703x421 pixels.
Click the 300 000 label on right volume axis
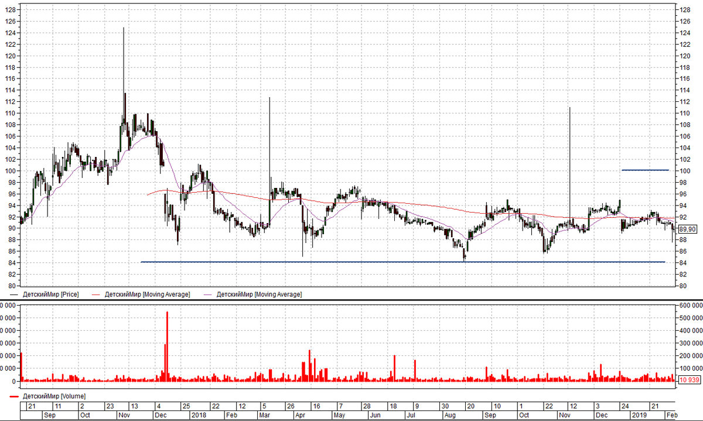point(690,343)
